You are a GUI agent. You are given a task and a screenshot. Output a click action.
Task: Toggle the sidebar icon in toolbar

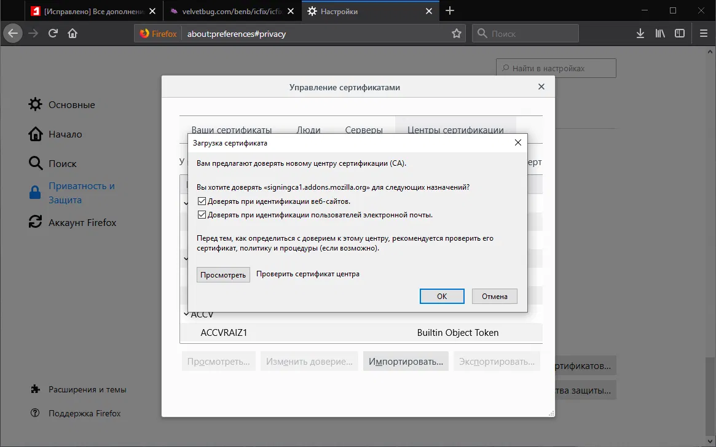coord(680,33)
